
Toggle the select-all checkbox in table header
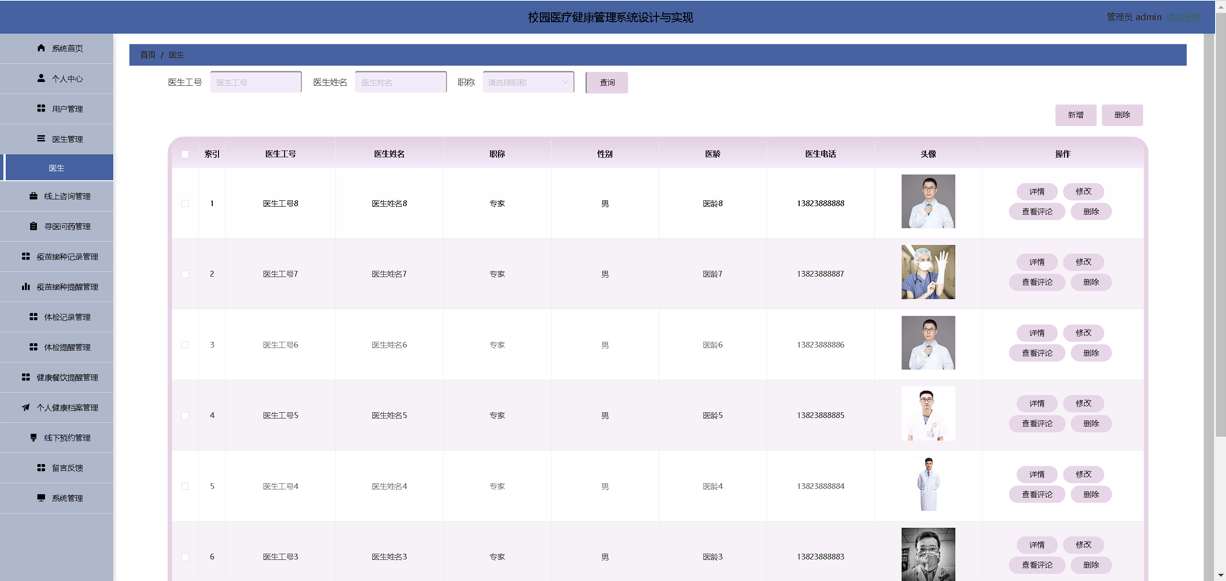185,154
